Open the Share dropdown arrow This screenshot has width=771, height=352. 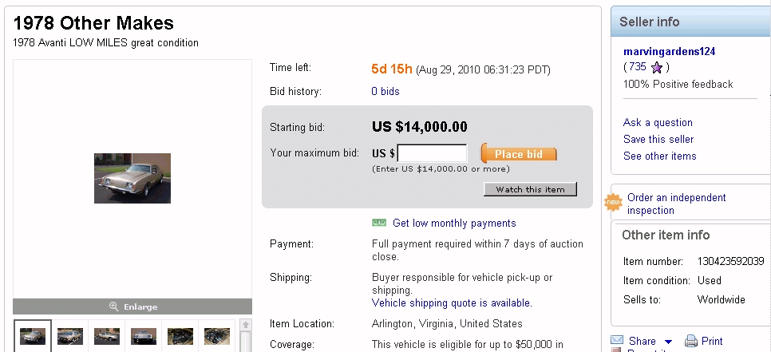point(668,342)
